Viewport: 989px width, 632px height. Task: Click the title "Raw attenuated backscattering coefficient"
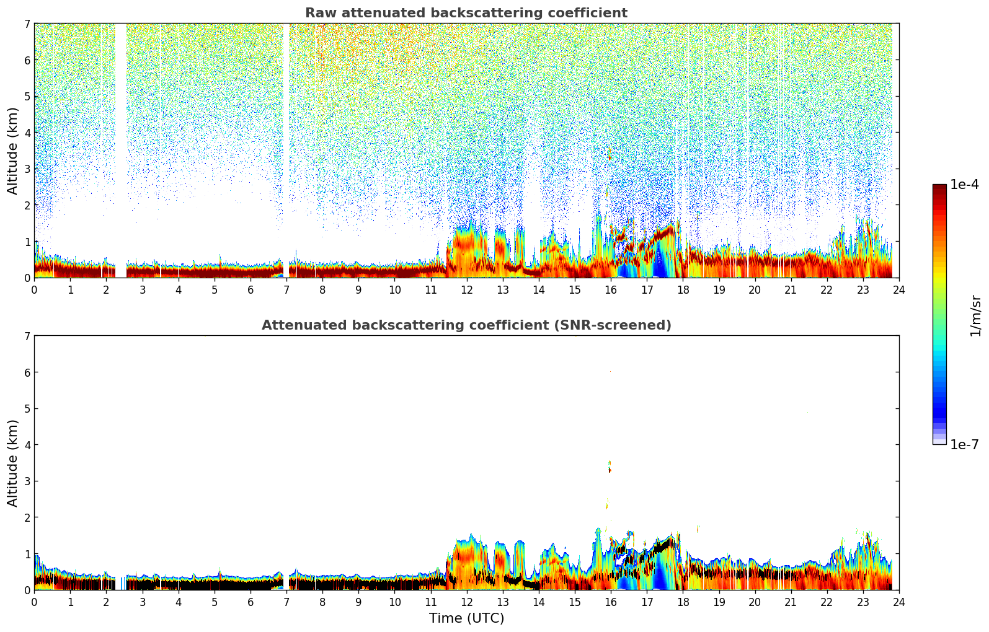(x=466, y=13)
